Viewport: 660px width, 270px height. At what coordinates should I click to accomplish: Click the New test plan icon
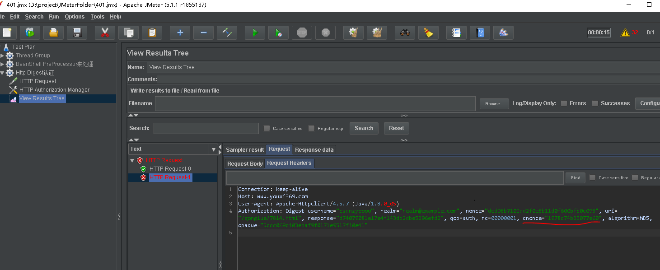click(7, 33)
